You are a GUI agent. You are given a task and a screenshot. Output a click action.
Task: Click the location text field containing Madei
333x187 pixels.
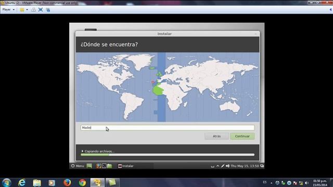pyautogui.click(x=168, y=128)
